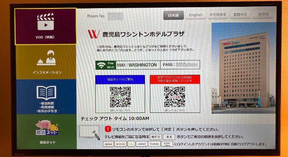This screenshot has height=157, width=288.
Task: Click the Wi-Fi PASS field
Action: pyautogui.click(x=180, y=65)
